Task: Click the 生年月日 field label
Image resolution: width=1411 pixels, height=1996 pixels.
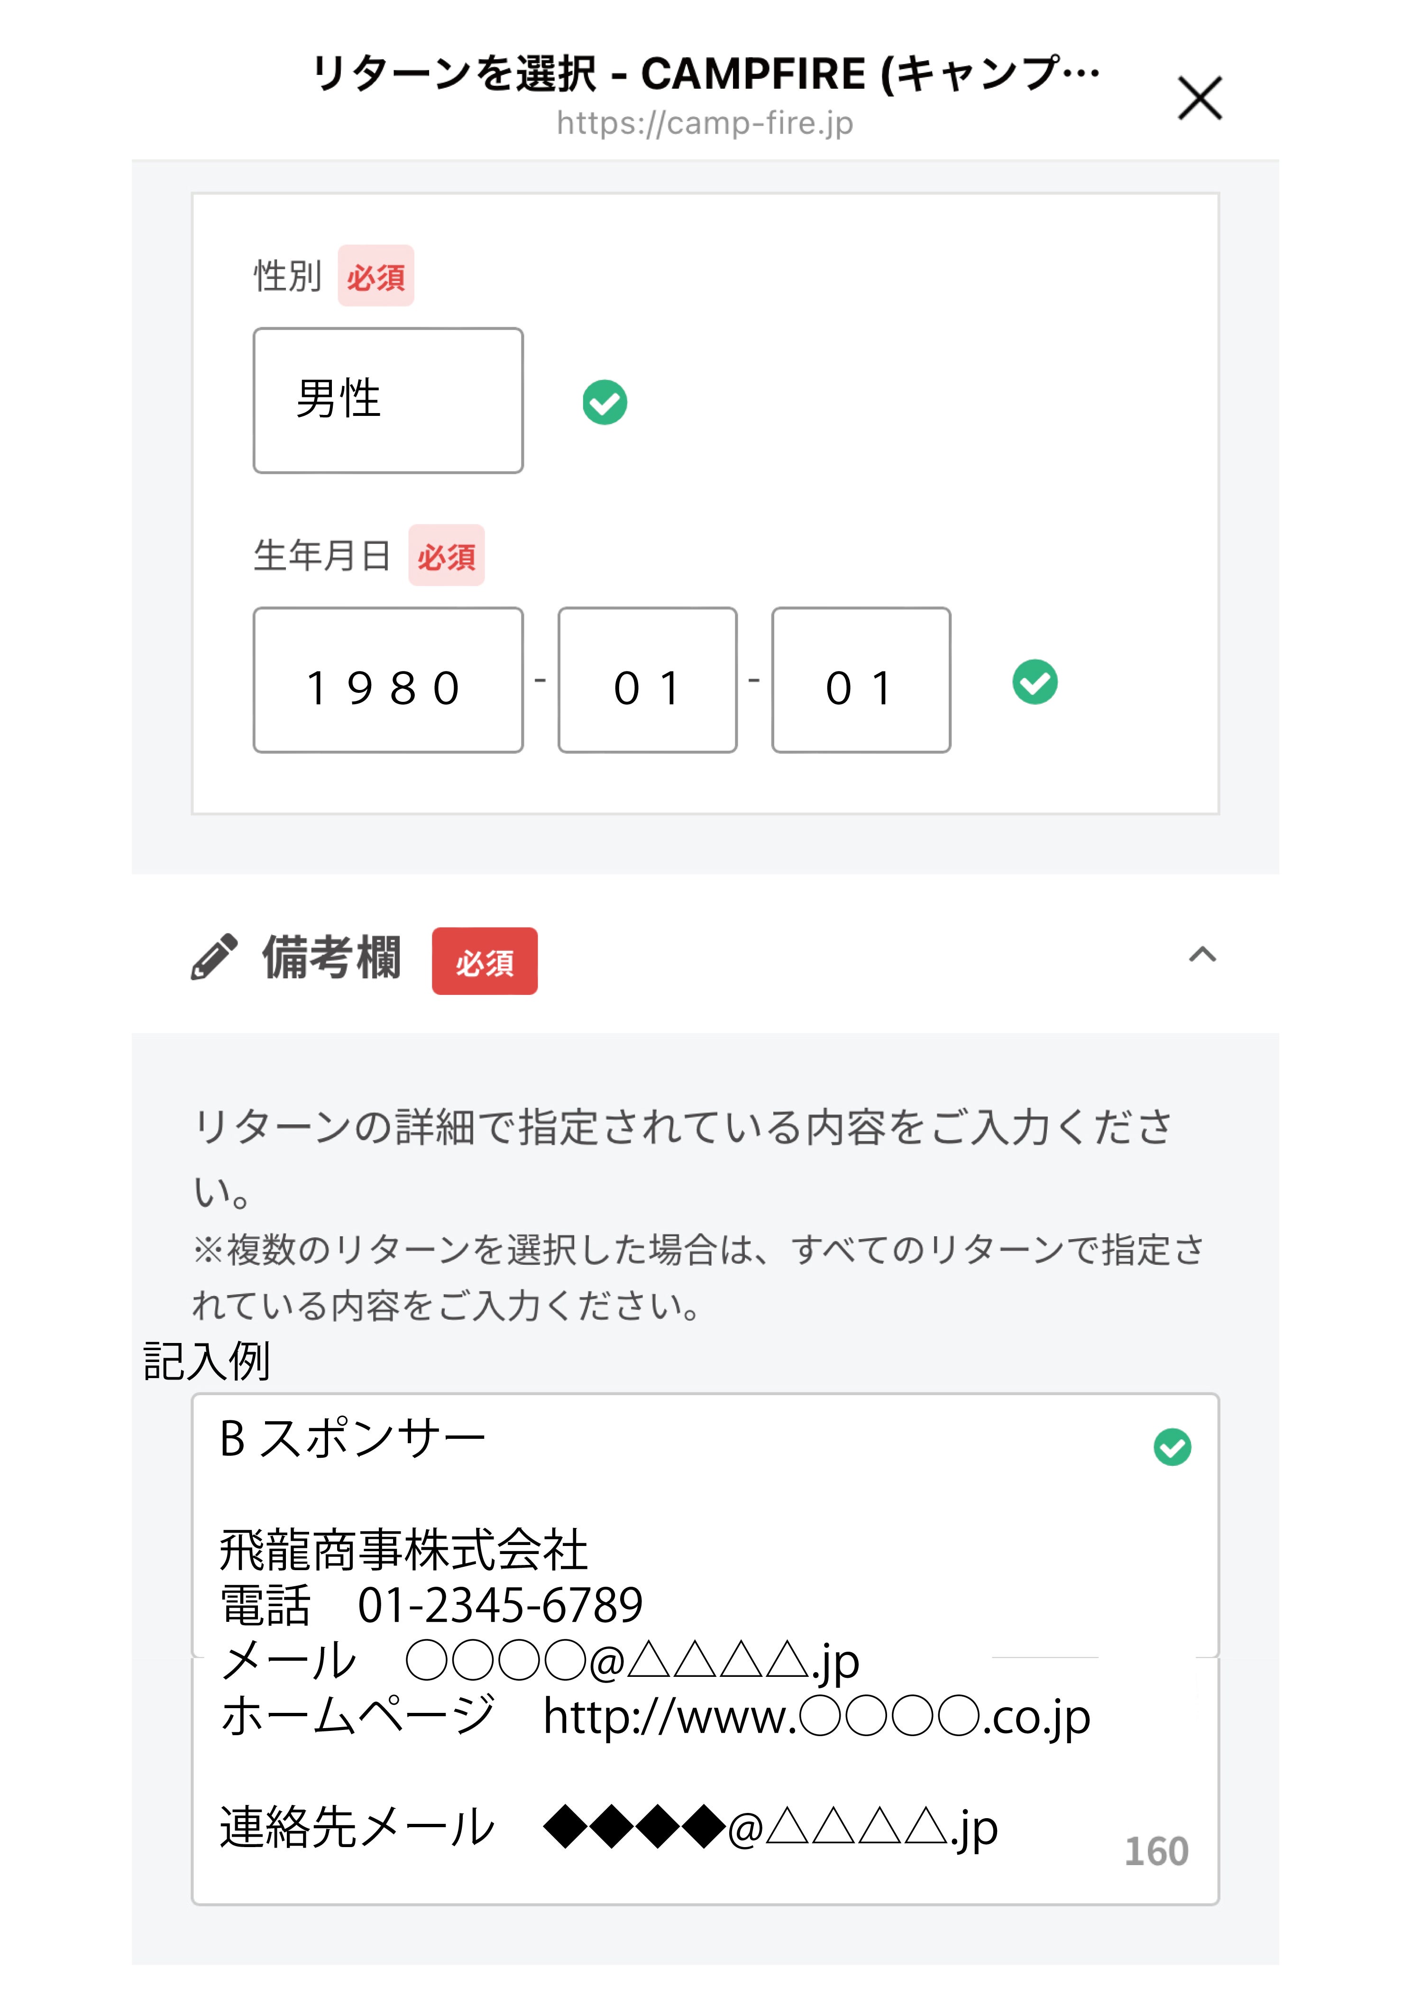Action: 321,555
